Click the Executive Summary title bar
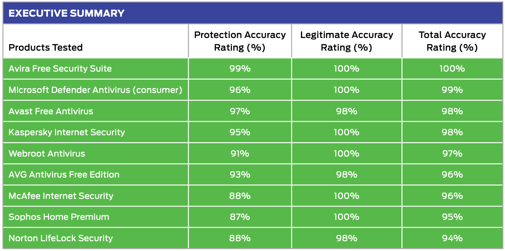Image resolution: width=505 pixels, height=251 pixels. 67,13
